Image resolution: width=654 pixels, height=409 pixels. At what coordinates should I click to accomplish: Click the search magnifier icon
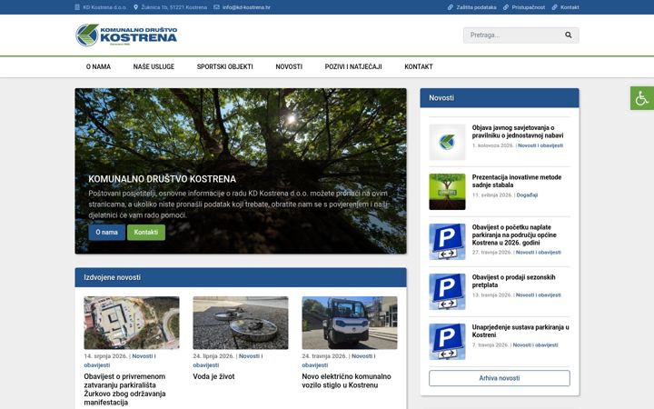click(x=568, y=35)
